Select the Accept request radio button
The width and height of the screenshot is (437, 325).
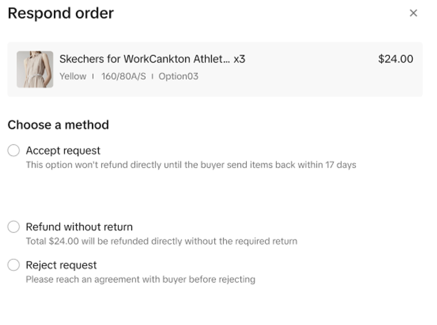coord(13,150)
